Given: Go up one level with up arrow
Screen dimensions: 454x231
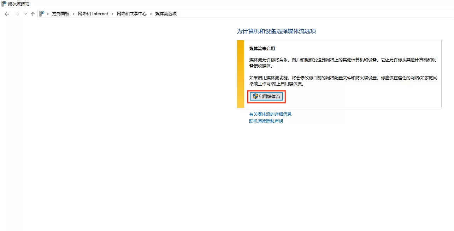Looking at the screenshot, I should [33, 14].
